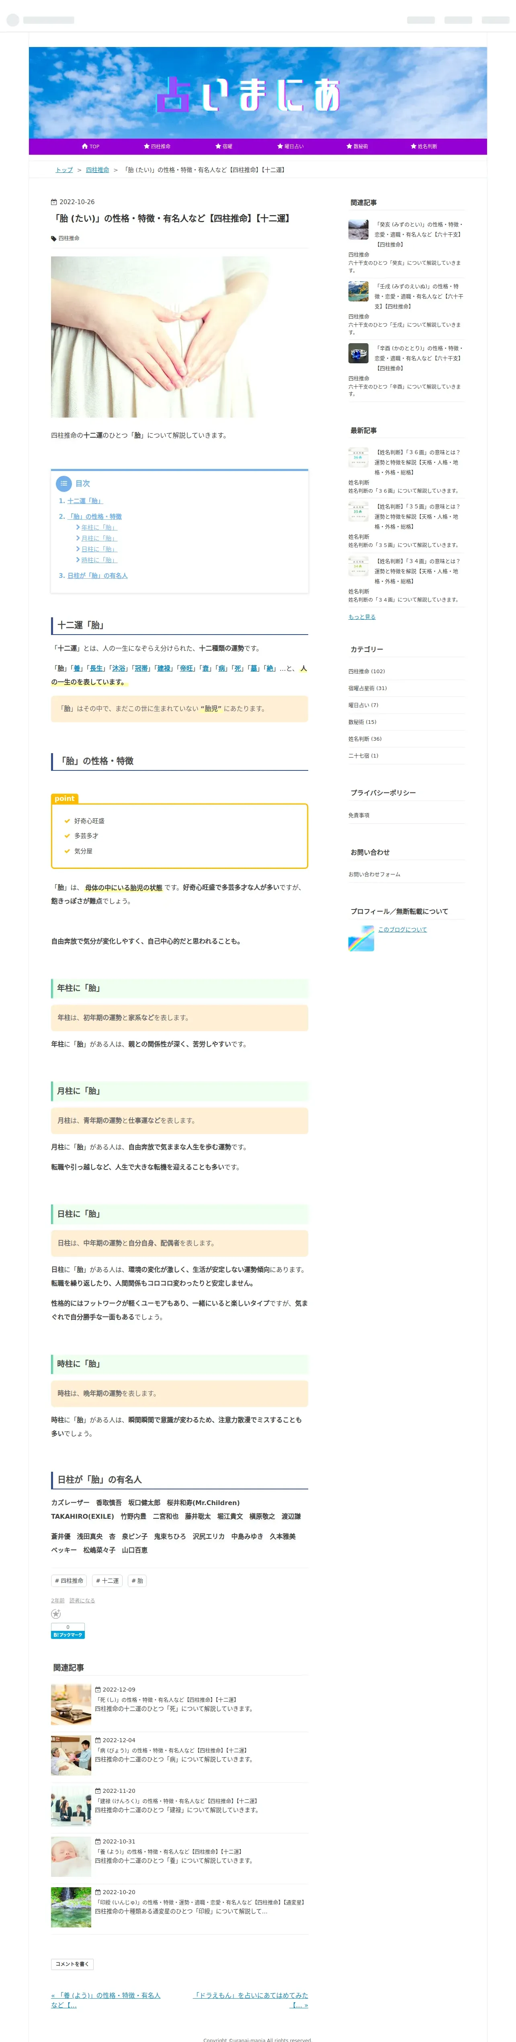Click the 四柱推命 breadcrumb link
The height and width of the screenshot is (2042, 516).
pyautogui.click(x=98, y=170)
